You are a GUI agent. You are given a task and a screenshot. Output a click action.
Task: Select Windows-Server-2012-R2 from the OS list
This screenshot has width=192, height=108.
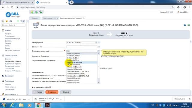pyautogui.click(x=82, y=74)
